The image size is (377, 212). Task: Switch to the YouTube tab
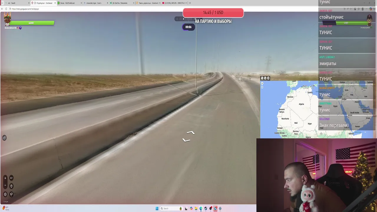174,3
